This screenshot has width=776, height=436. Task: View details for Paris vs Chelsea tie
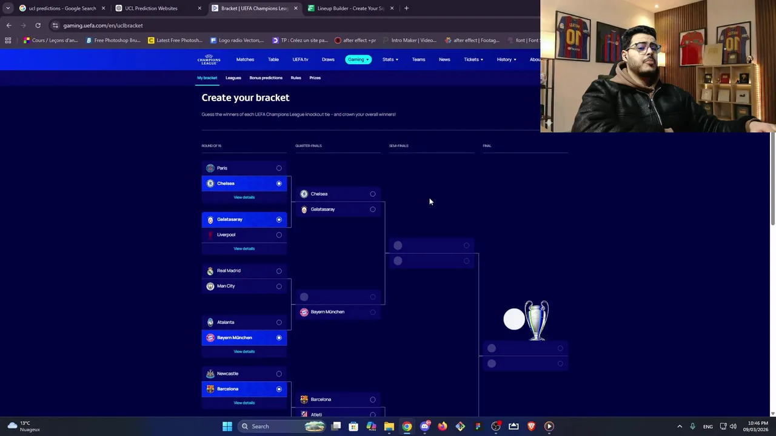pyautogui.click(x=244, y=197)
